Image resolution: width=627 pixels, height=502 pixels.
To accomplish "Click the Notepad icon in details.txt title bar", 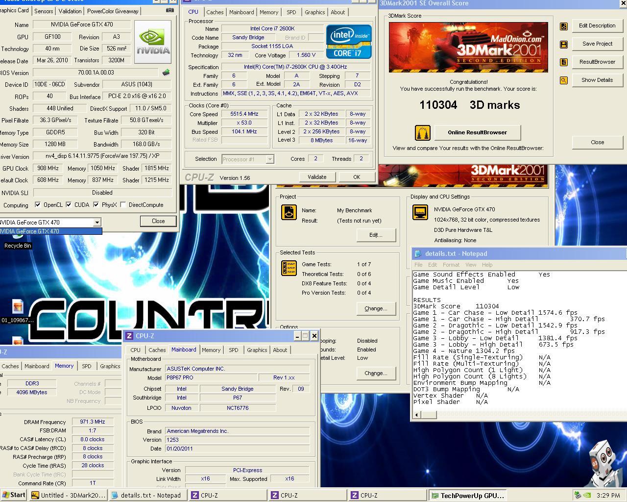I will click(x=418, y=253).
